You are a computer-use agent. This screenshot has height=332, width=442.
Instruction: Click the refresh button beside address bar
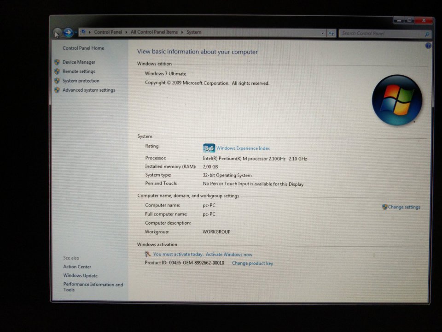point(331,34)
